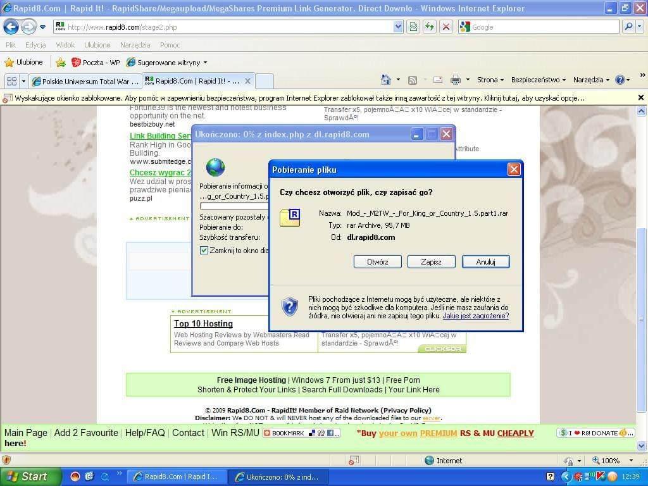Click the add to favorites bar star icon
648x486 pixels.
[x=60, y=63]
